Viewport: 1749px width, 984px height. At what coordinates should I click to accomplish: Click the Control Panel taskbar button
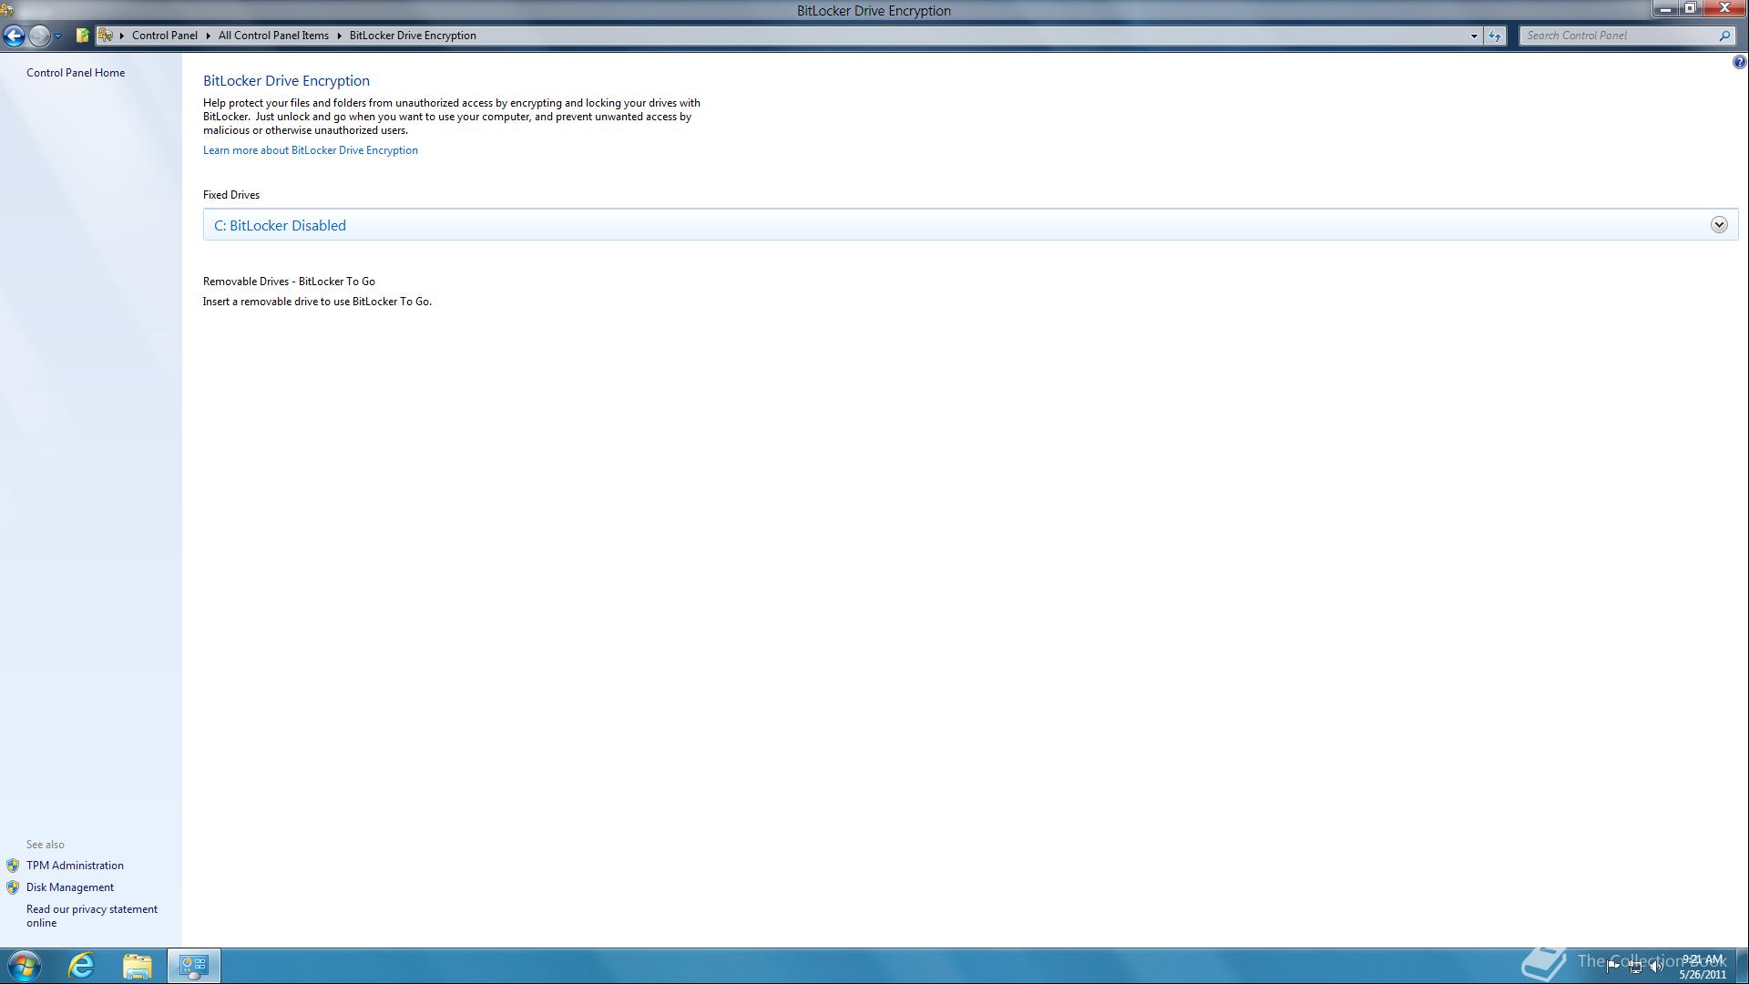pyautogui.click(x=193, y=966)
